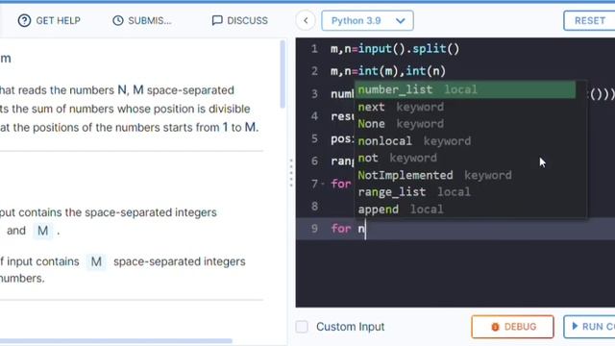Click line number 8 in the gutter

(x=314, y=207)
